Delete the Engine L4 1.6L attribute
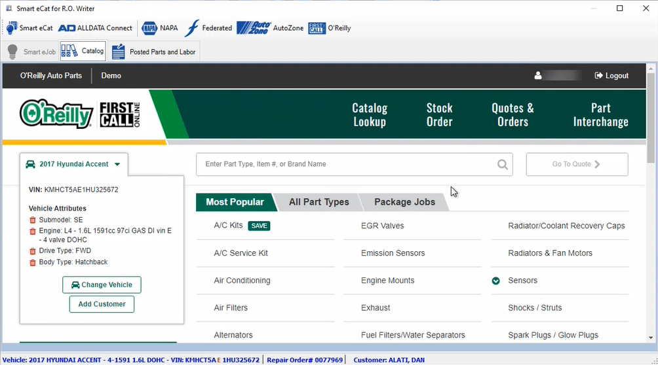 coord(32,231)
